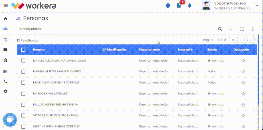Search workers with the magnifier icon
The image size is (263, 130).
click(x=220, y=29)
